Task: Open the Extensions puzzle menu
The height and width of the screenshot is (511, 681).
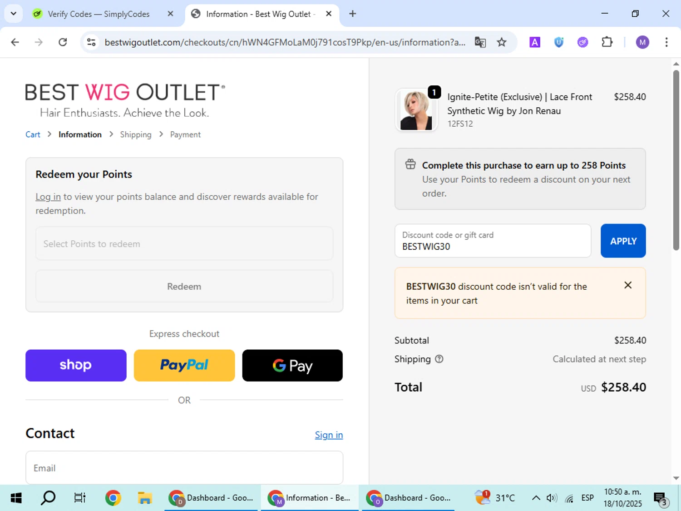Action: [607, 42]
